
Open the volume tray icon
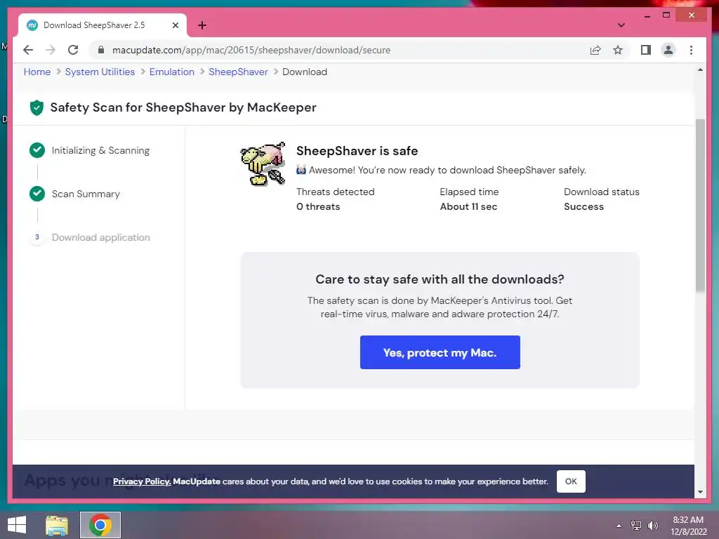pyautogui.click(x=652, y=526)
